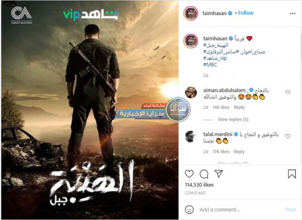Follow taimhasan

click(246, 13)
